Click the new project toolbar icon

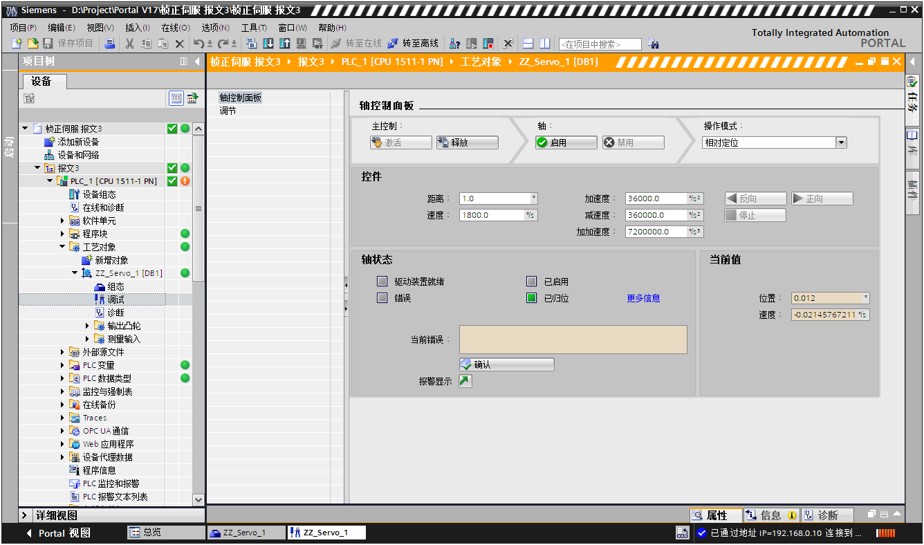(17, 44)
